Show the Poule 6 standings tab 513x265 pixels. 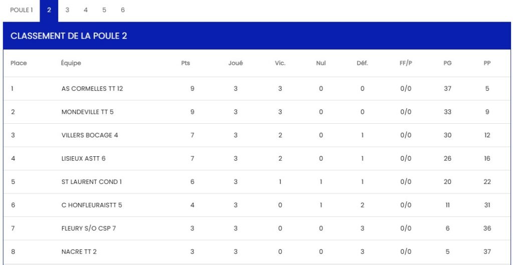pos(123,10)
